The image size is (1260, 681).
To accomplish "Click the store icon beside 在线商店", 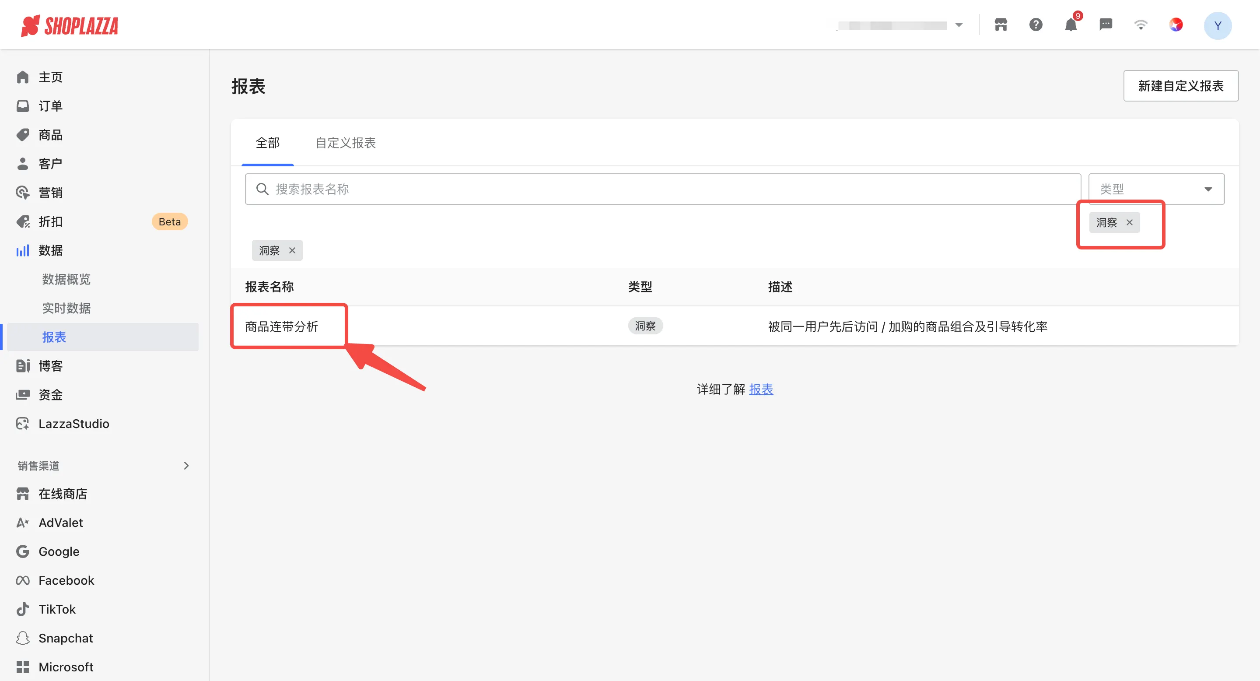I will click(x=22, y=494).
